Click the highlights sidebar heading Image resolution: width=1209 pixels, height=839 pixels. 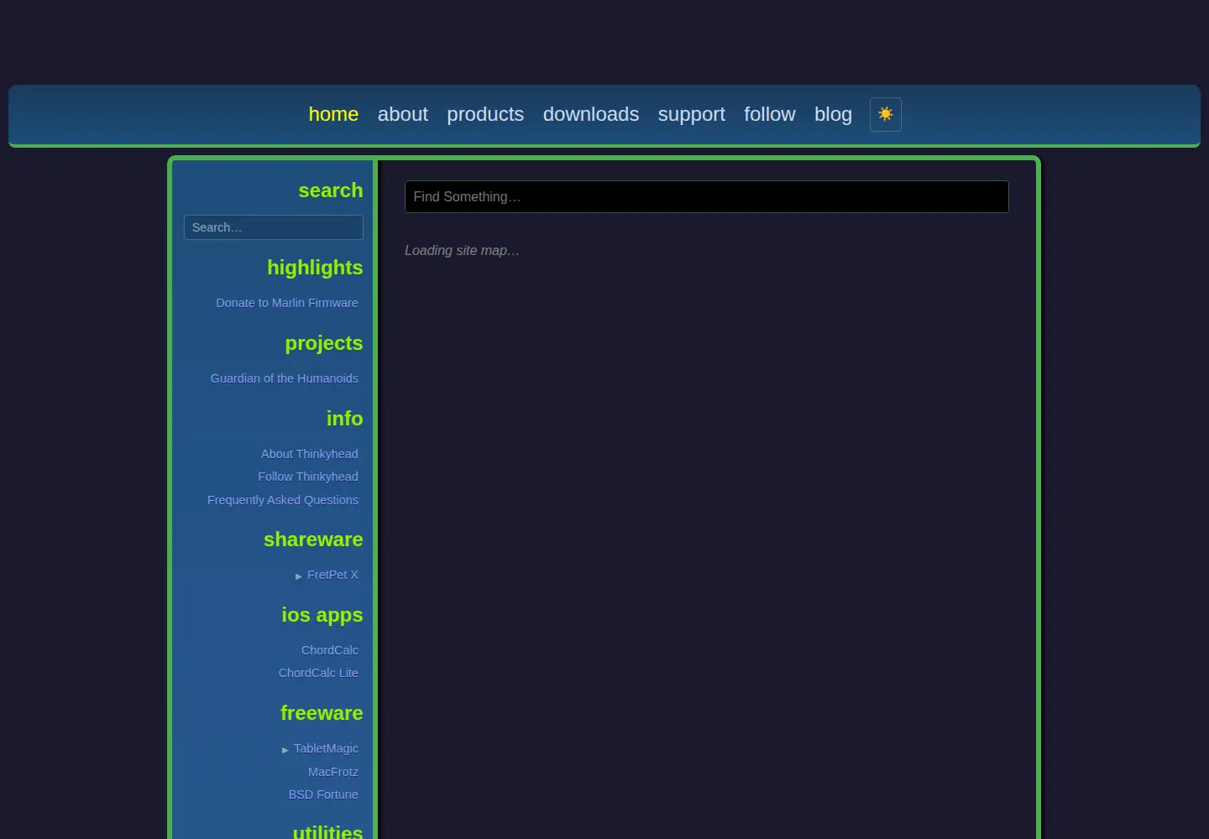point(315,268)
